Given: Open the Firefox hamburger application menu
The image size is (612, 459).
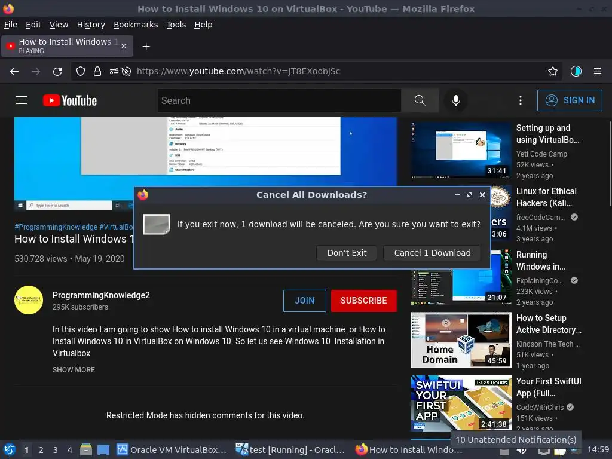Looking at the screenshot, I should pos(598,72).
